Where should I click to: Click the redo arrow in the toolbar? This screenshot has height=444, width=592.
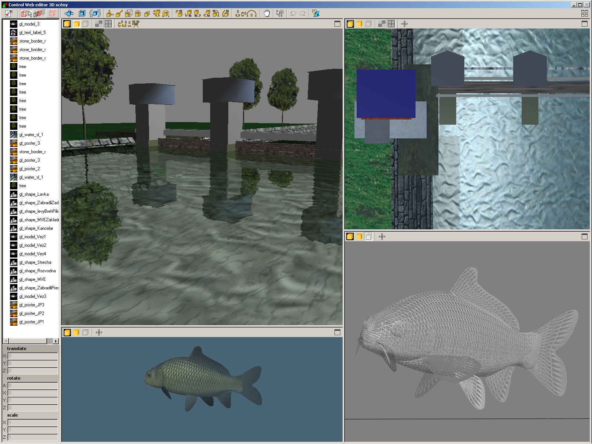[x=303, y=14]
